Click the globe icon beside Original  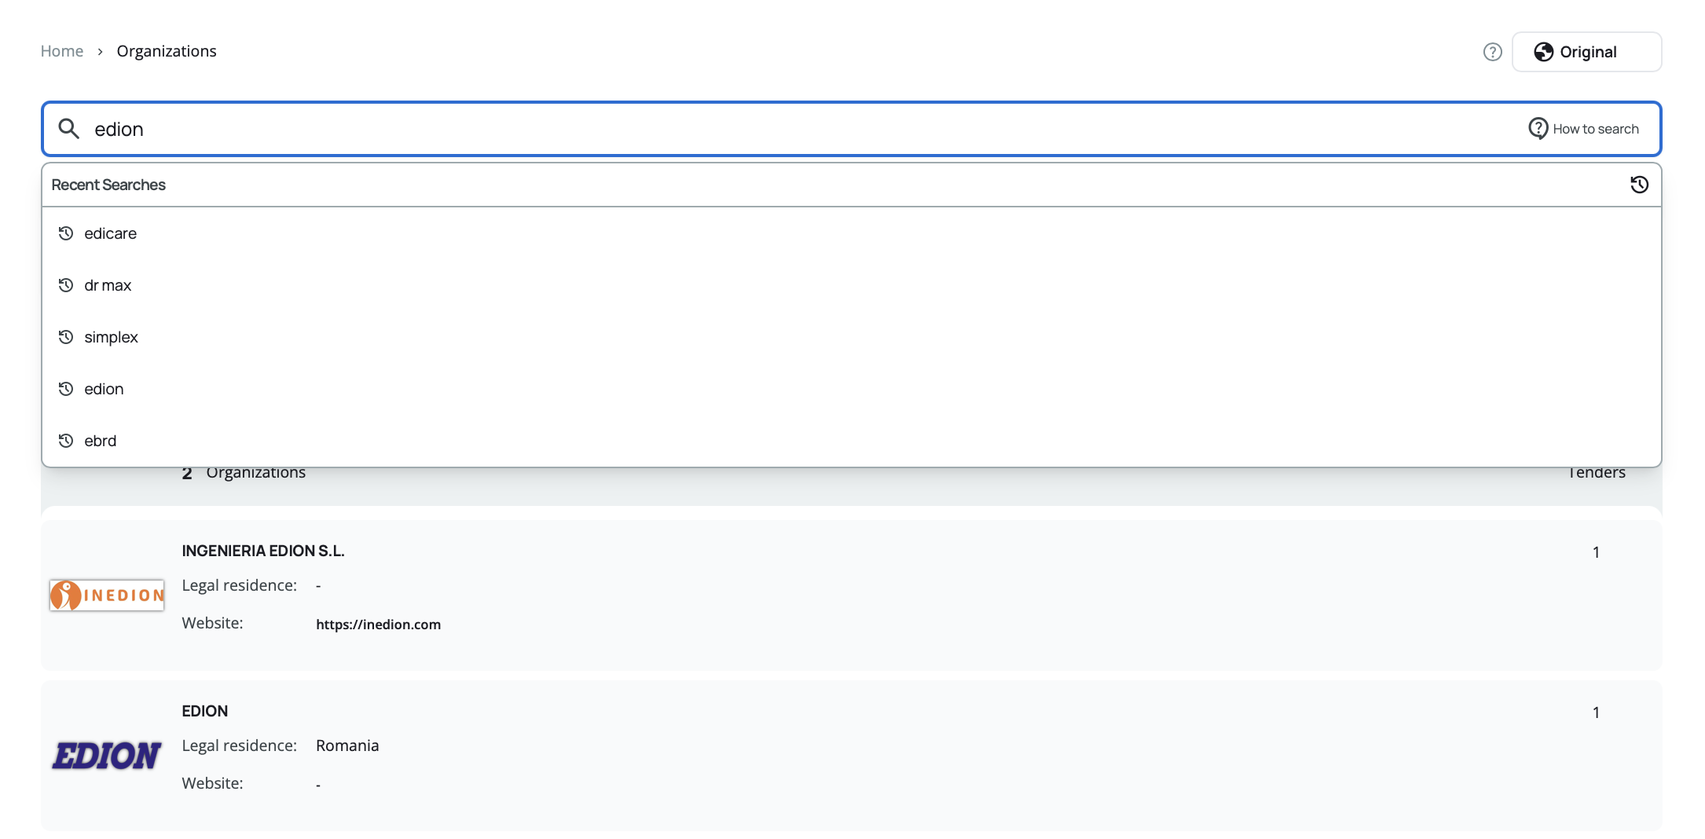(x=1543, y=52)
